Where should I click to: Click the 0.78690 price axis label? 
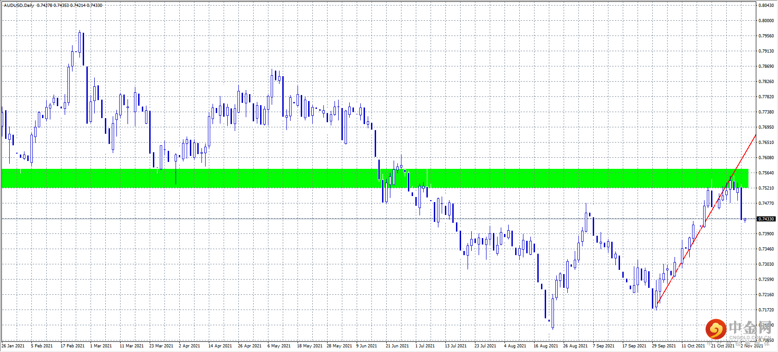coord(766,66)
